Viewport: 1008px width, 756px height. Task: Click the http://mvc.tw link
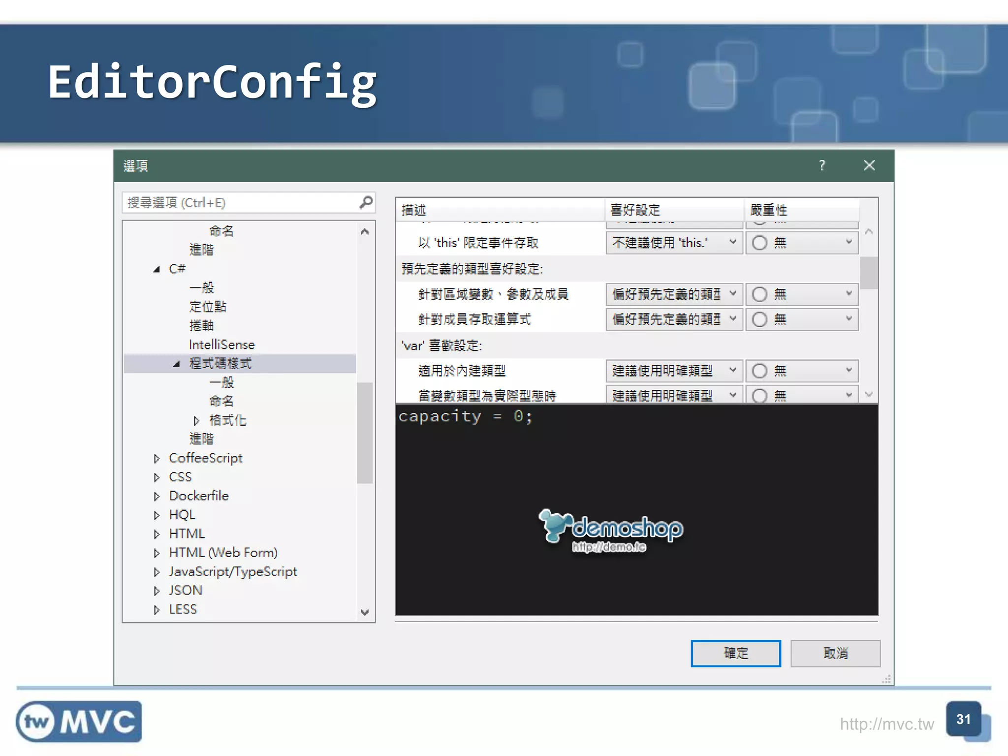click(x=886, y=724)
